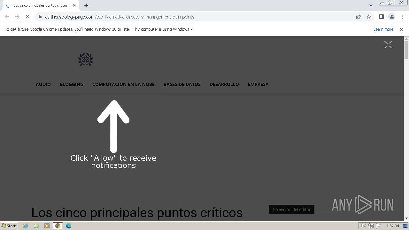
Task: Click the browser forward arrow
Action: click(x=17, y=17)
